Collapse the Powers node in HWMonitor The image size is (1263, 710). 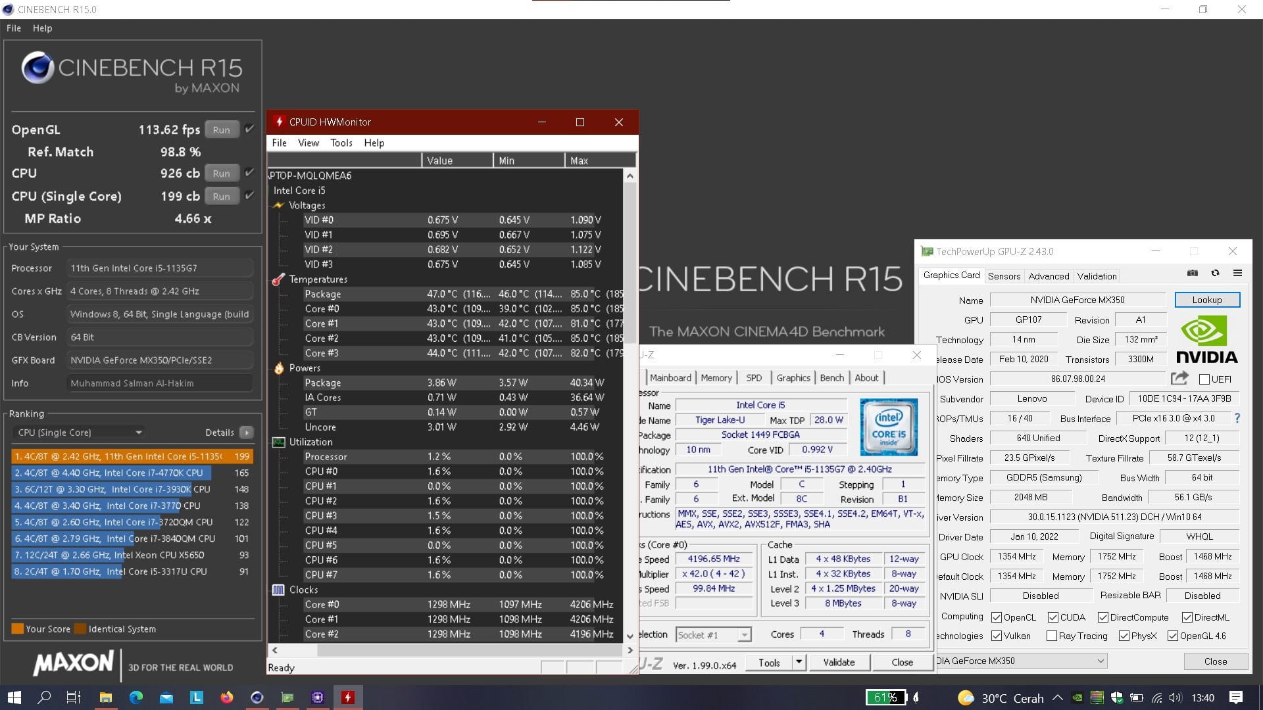[x=279, y=368]
